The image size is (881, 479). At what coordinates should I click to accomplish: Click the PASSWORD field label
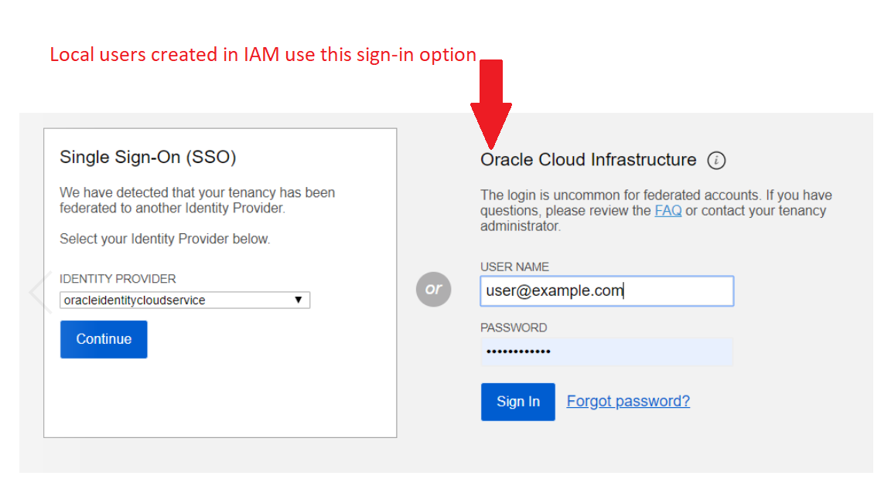[514, 328]
